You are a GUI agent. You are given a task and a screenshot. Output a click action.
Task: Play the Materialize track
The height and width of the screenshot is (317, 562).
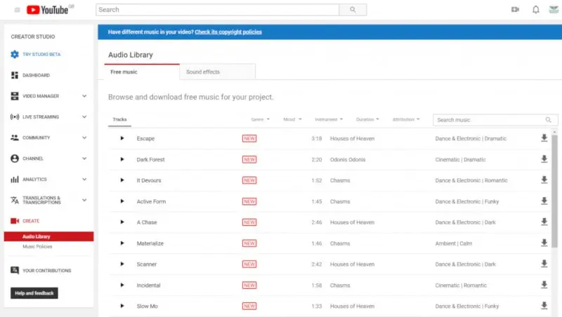[122, 243]
